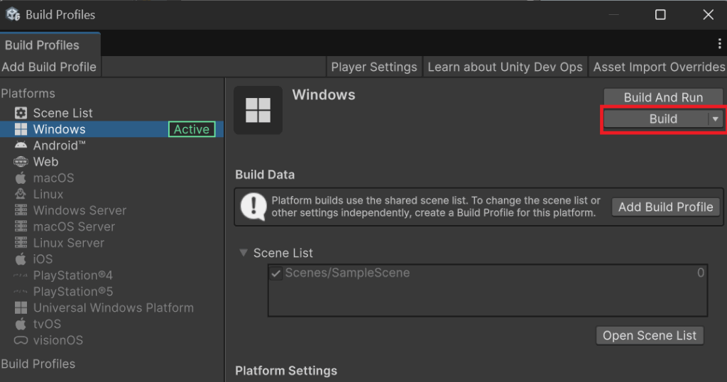Click the Platform Settings heading
727x382 pixels.
286,371
